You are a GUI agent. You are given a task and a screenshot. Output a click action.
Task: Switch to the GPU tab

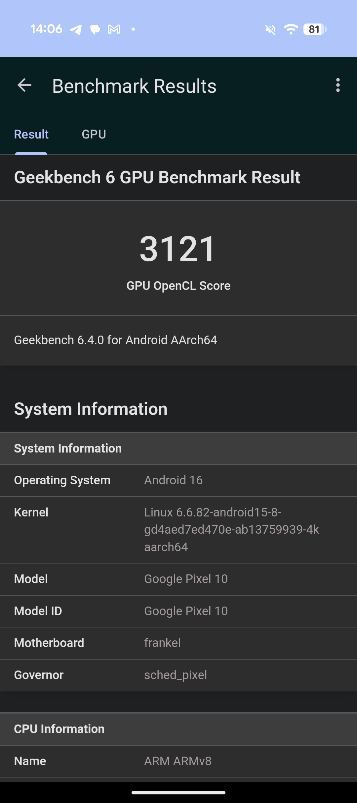94,134
